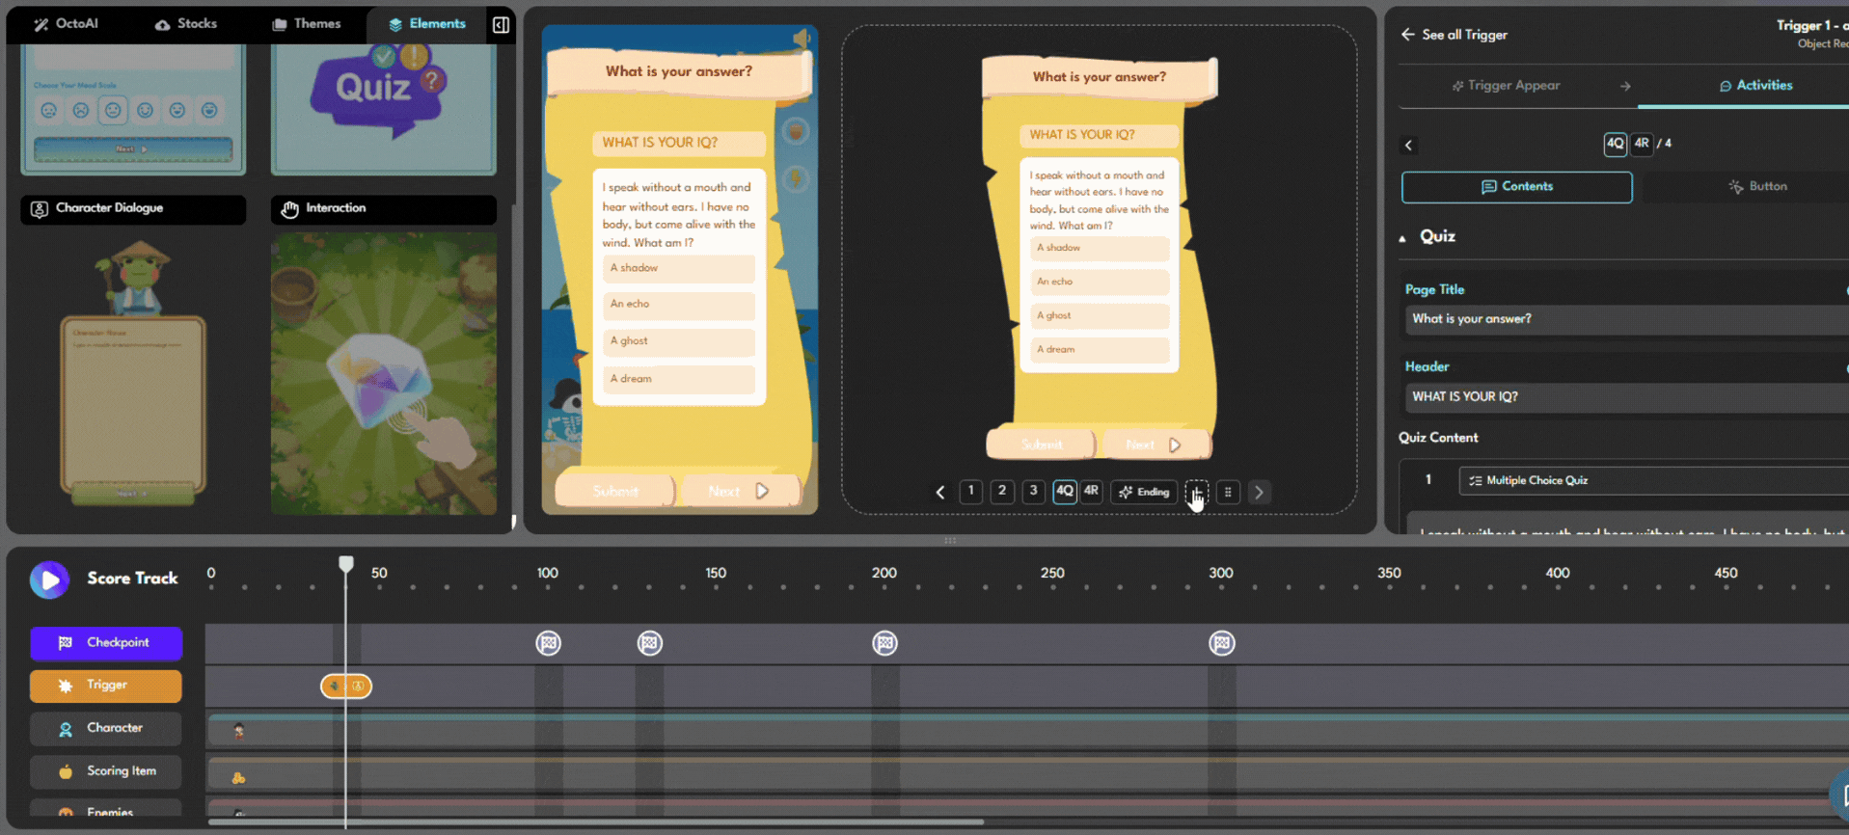Open the page grid reorder icon
Screen dimensions: 1849x835
(x=1228, y=492)
